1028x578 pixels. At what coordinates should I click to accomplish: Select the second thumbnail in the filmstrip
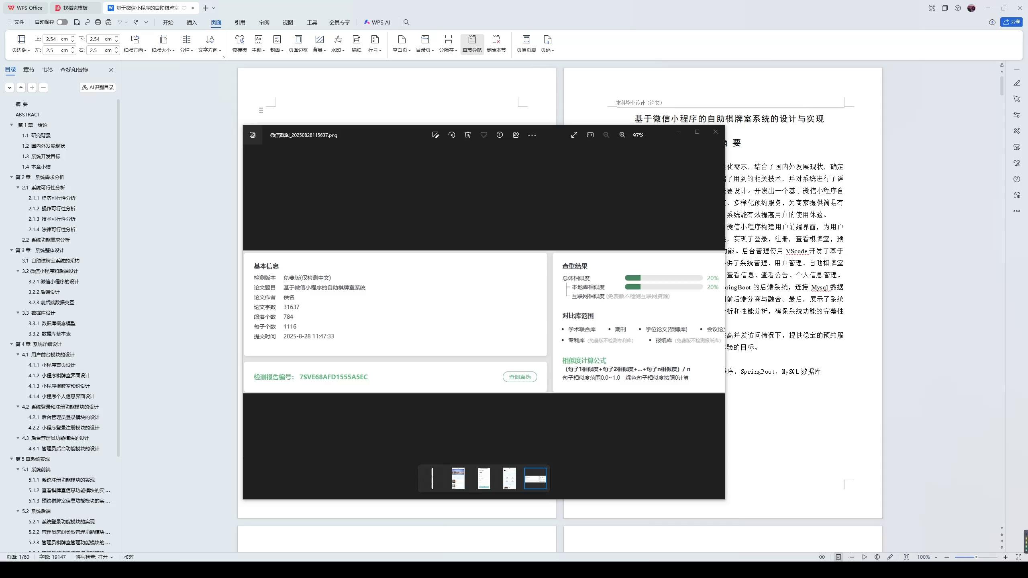[x=458, y=478]
